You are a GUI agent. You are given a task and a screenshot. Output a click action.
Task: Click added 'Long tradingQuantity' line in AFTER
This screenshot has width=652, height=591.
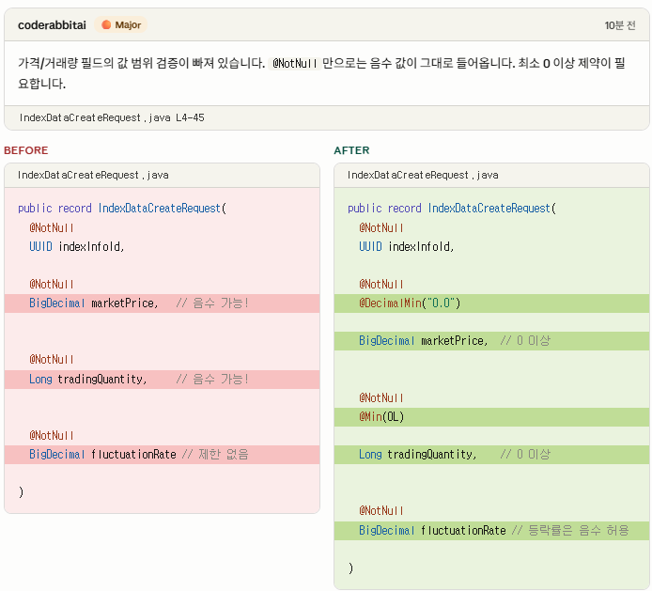pyautogui.click(x=491, y=455)
